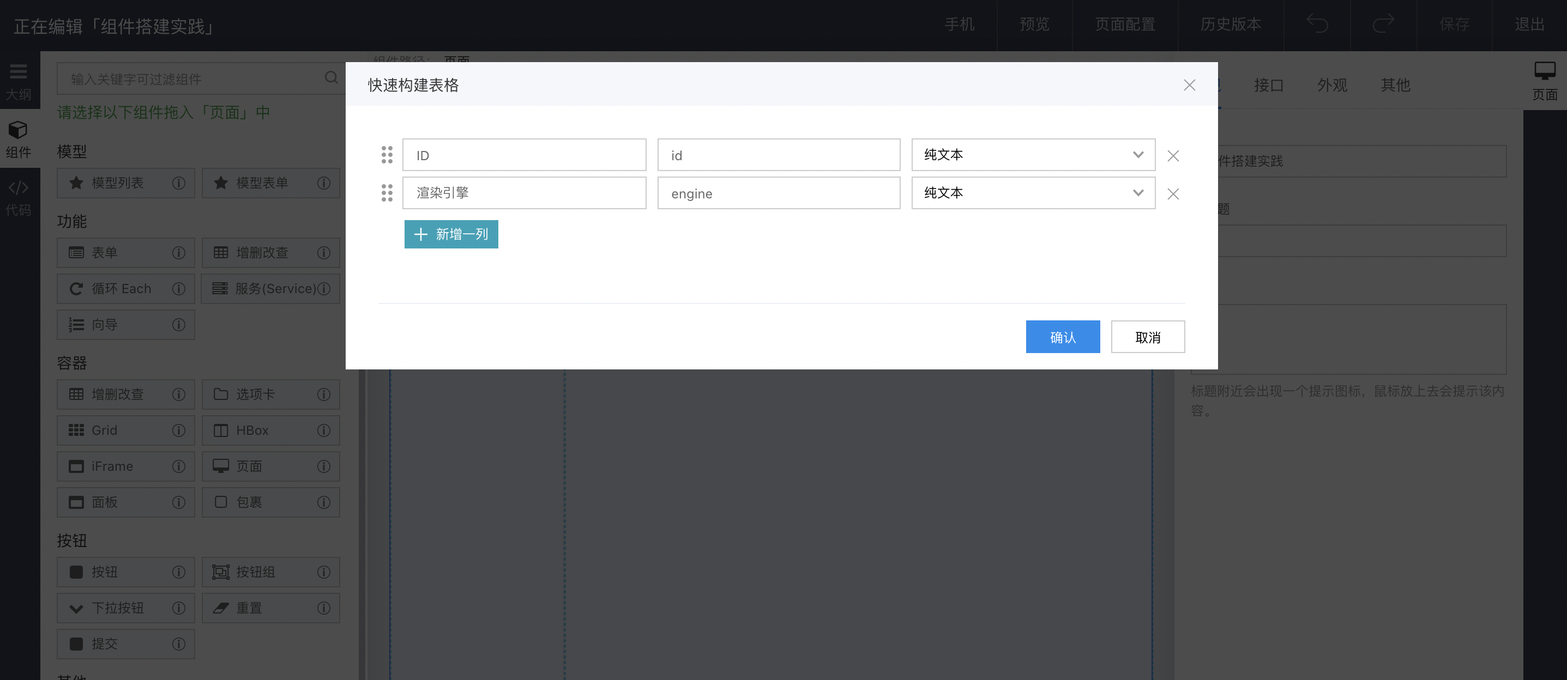Click the search icon in component filter
Screen dimensions: 1567x680
click(331, 78)
